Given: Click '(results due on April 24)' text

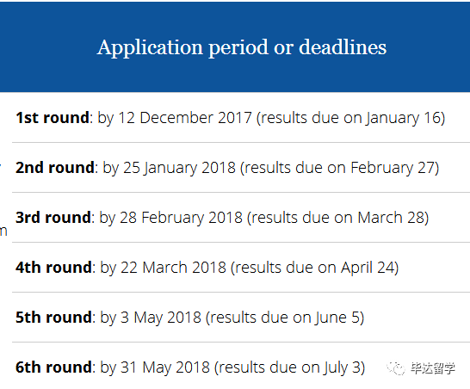Looking at the screenshot, I should click(315, 267).
